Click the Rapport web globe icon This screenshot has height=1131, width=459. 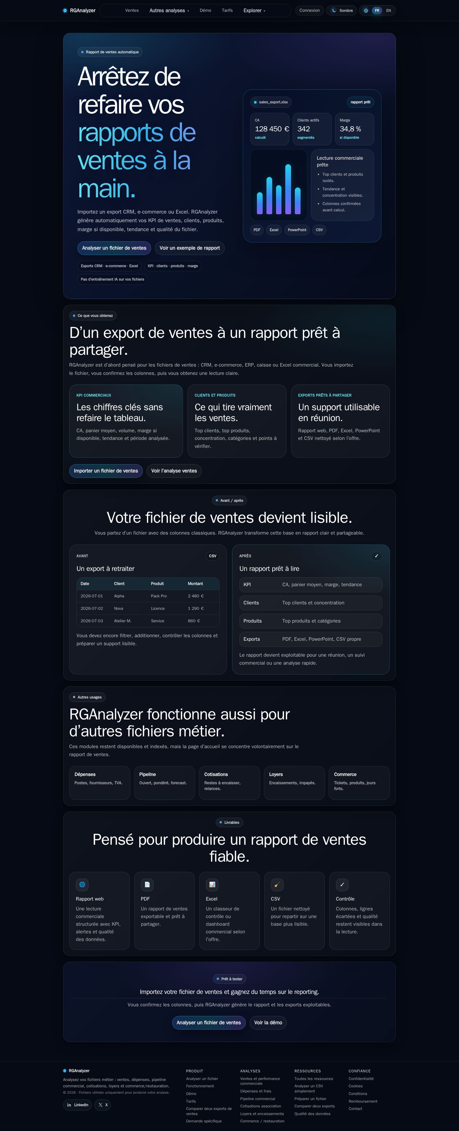click(82, 884)
